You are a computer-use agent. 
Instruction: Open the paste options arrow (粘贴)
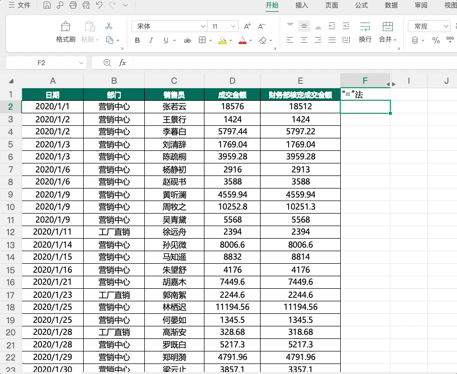(x=97, y=40)
